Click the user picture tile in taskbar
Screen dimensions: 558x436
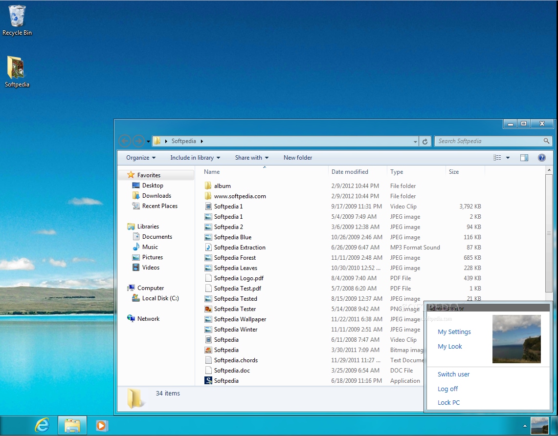click(x=539, y=425)
